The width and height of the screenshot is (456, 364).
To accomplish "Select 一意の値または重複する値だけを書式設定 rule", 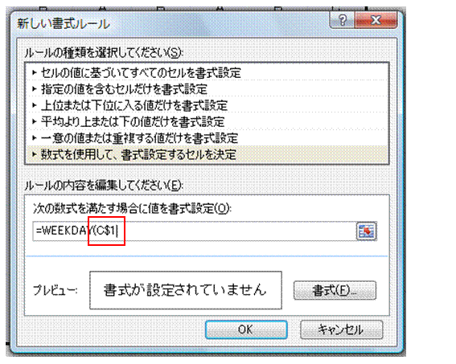I will click(x=207, y=137).
